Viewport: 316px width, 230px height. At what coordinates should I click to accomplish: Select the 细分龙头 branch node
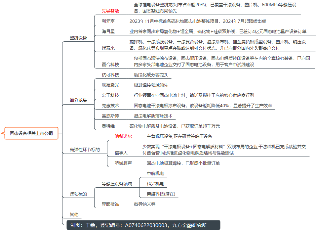point(78,100)
